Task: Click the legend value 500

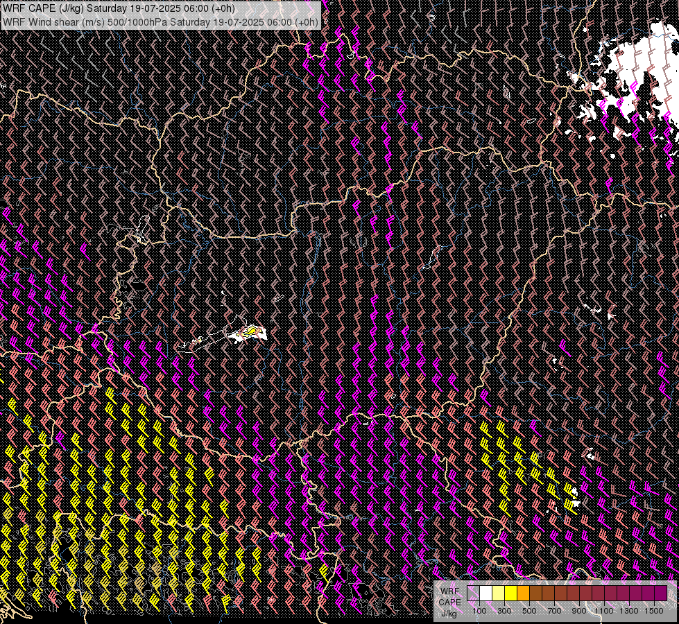Action: coord(529,611)
